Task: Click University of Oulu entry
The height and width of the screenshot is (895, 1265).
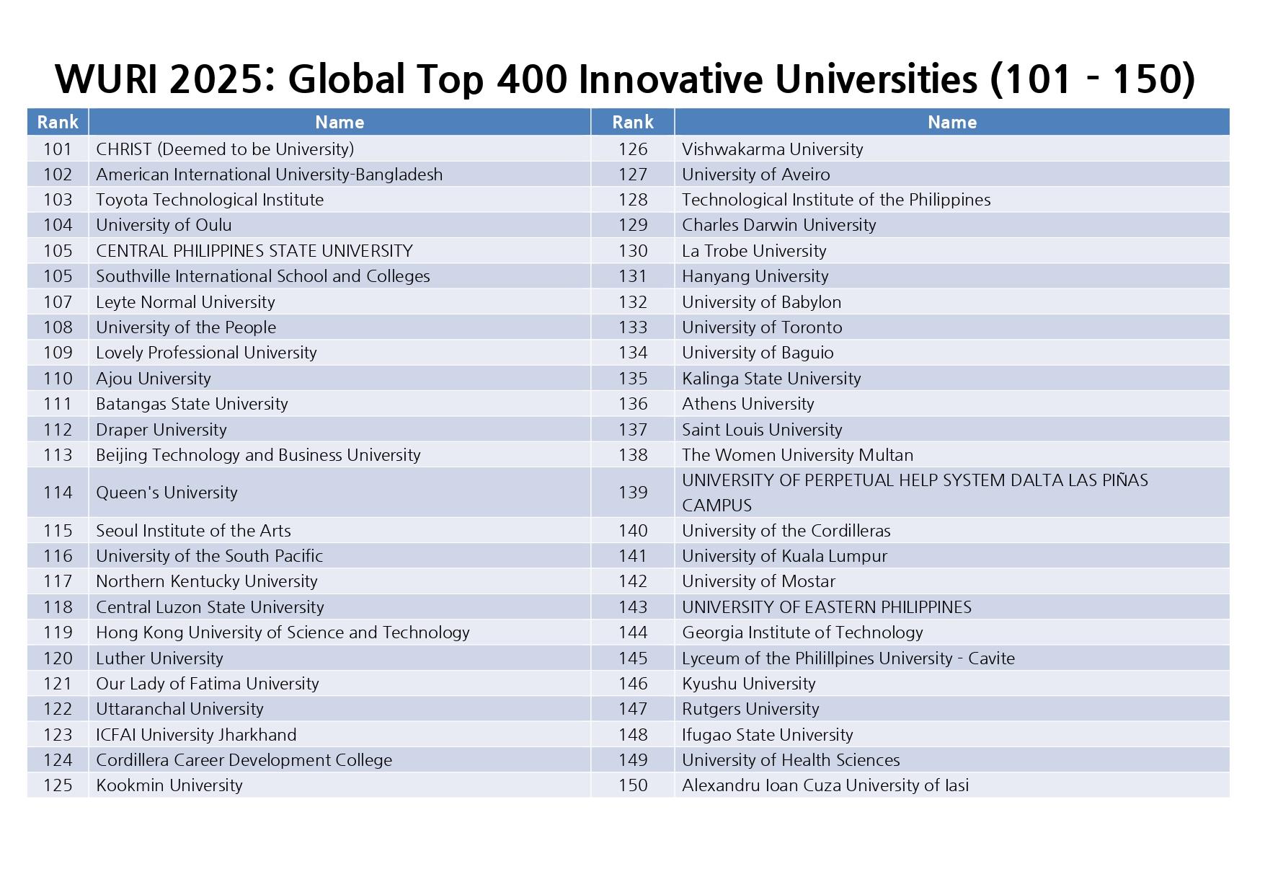Action: click(x=164, y=225)
